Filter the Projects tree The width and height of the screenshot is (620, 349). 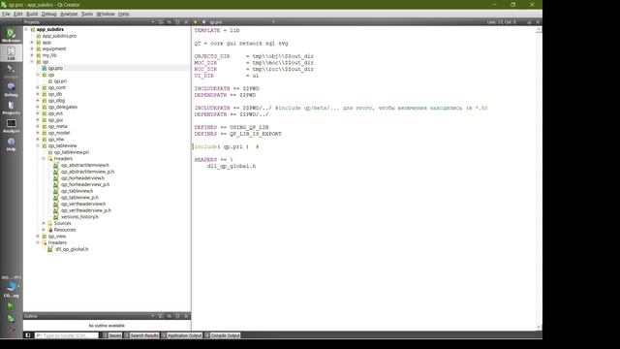pyautogui.click(x=161, y=22)
